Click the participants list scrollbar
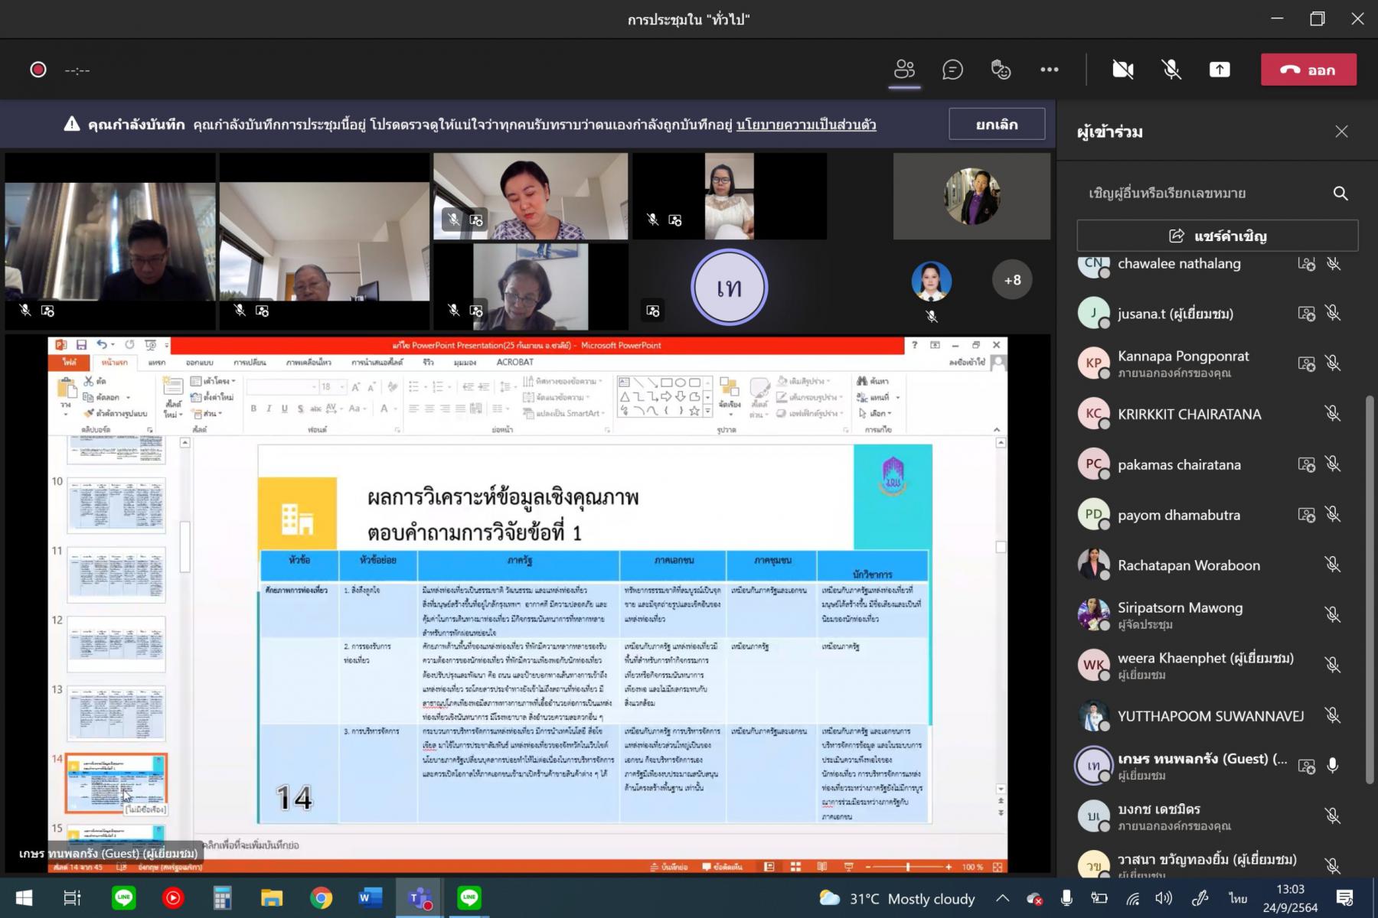Screen dimensions: 1378x918 pos(1370,589)
